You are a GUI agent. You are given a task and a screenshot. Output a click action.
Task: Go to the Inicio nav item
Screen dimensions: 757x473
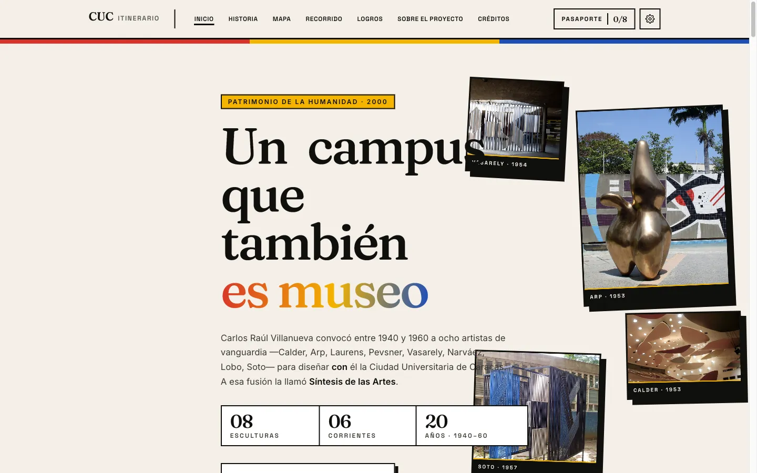[204, 19]
